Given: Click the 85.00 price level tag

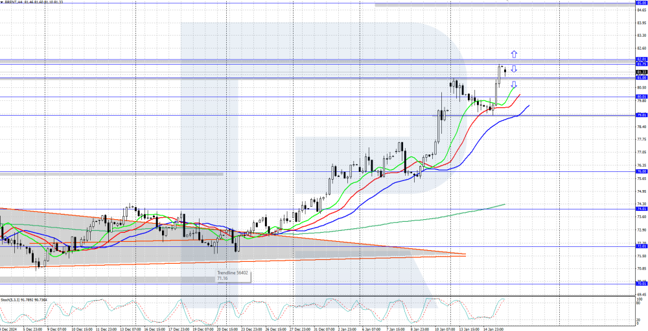Looking at the screenshot, I should point(641,3).
